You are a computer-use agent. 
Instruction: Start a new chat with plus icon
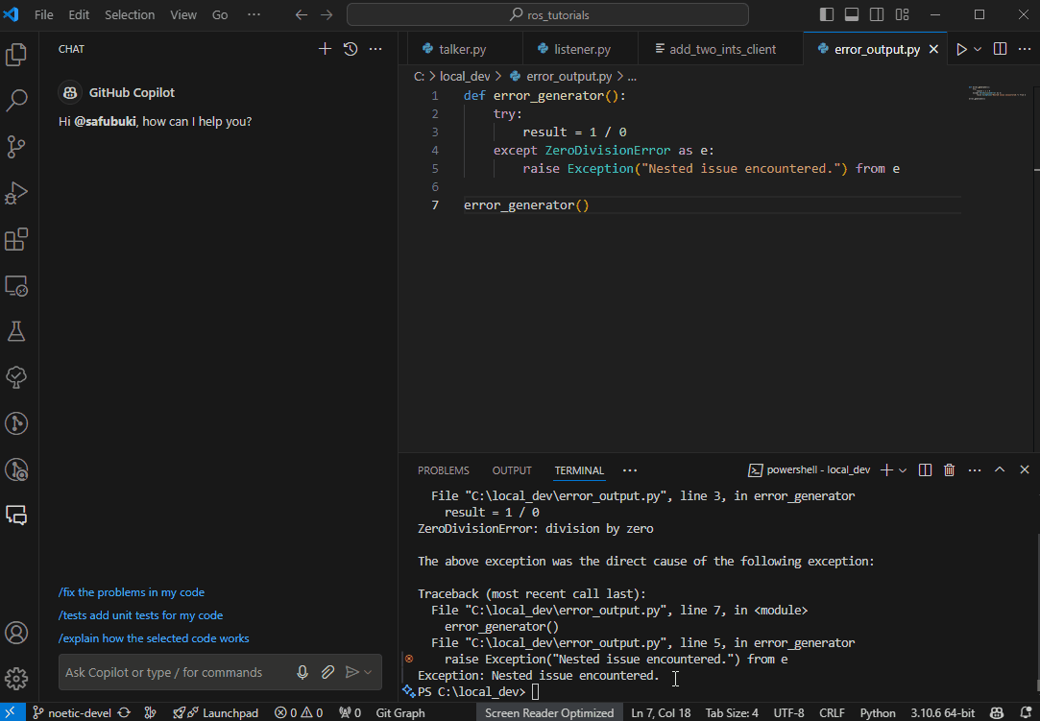[x=325, y=48]
